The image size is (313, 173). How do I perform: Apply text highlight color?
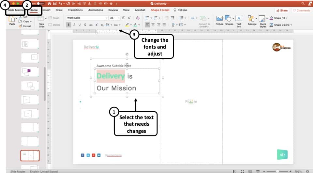(x=127, y=25)
